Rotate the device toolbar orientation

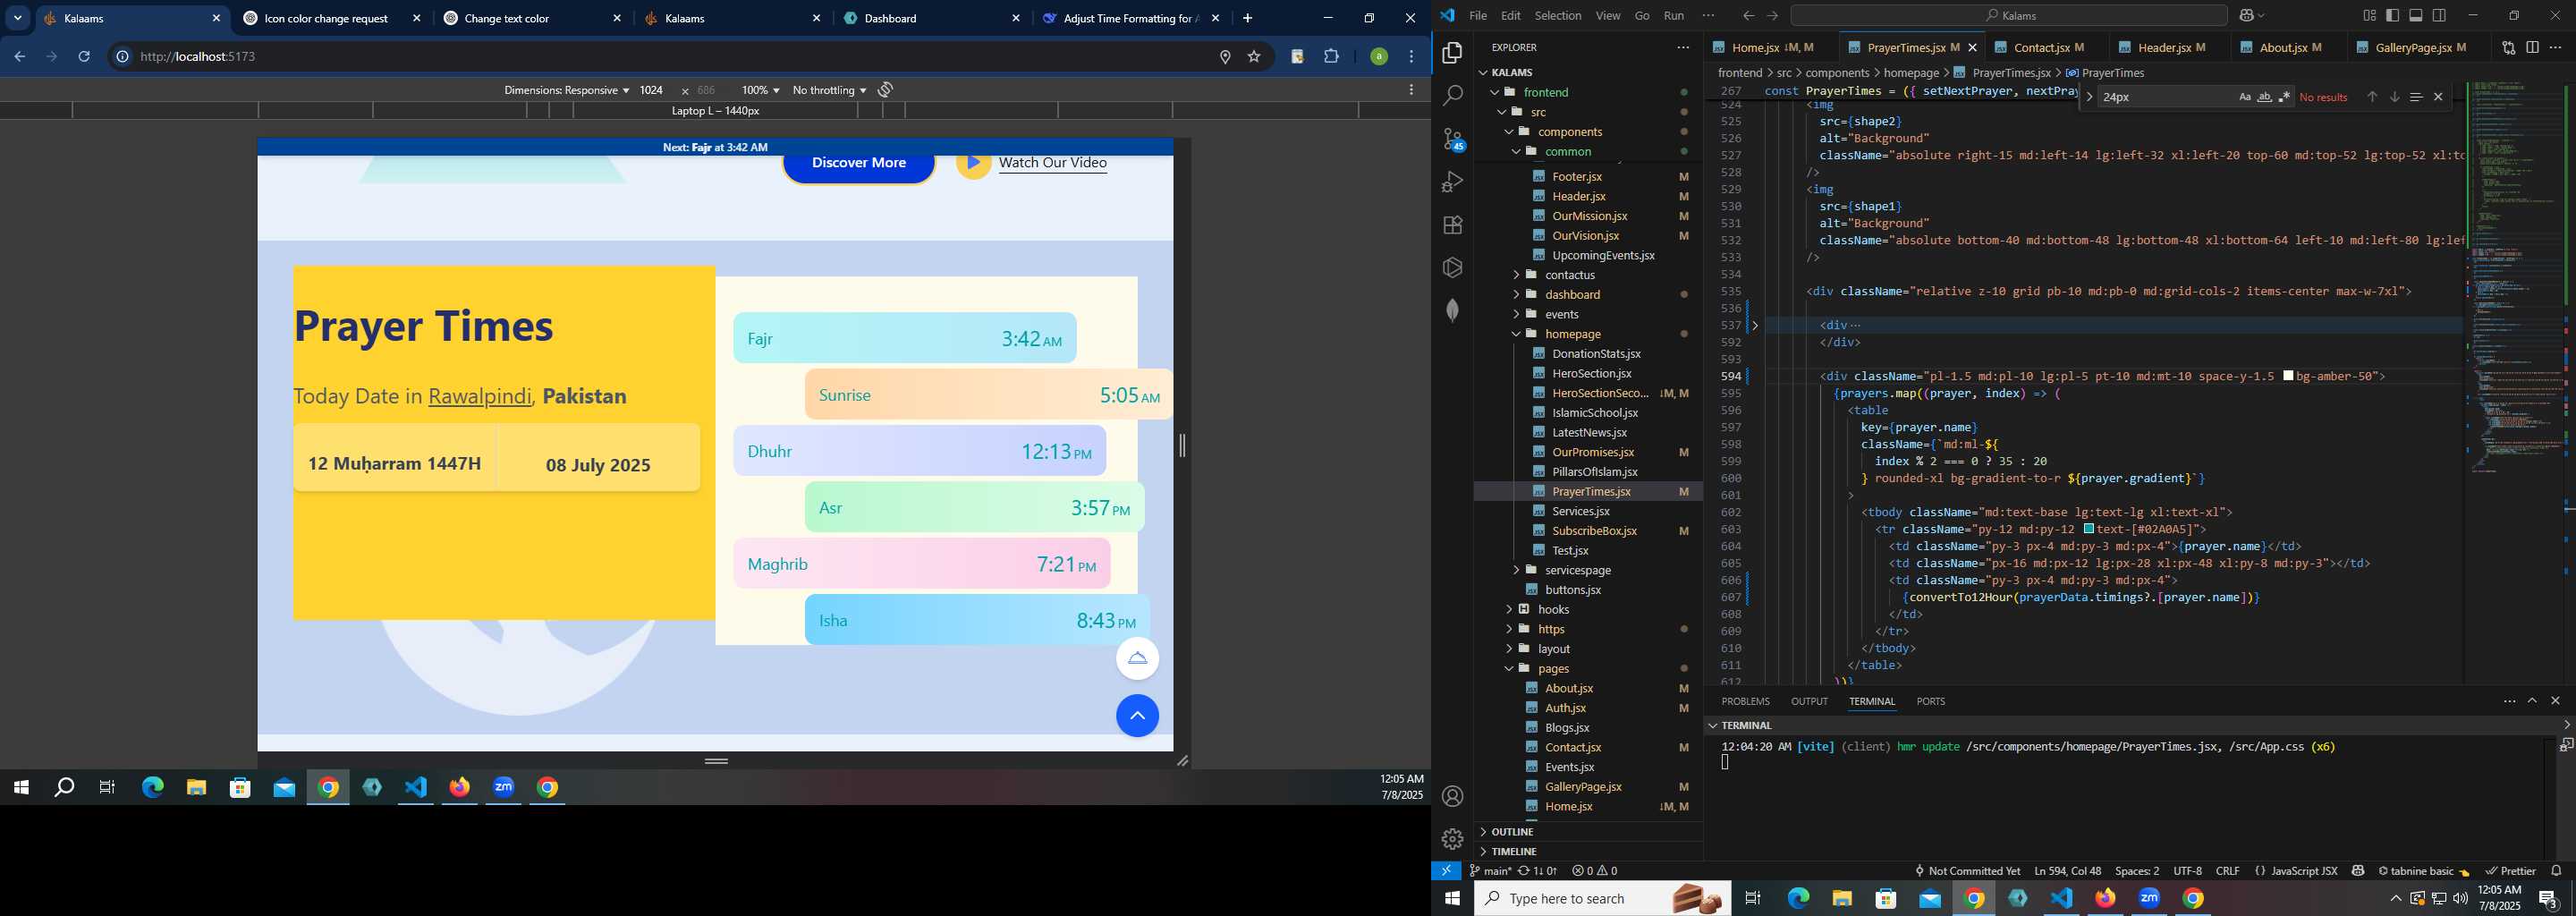[x=885, y=90]
